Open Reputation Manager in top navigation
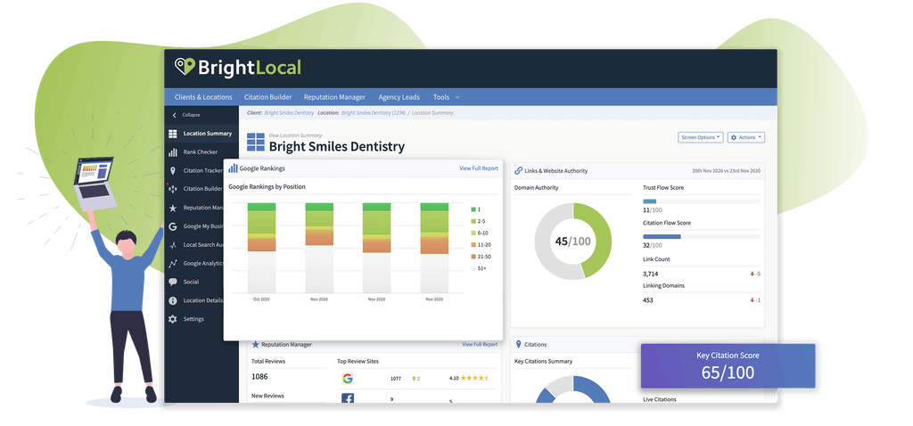The image size is (913, 426). pos(335,97)
